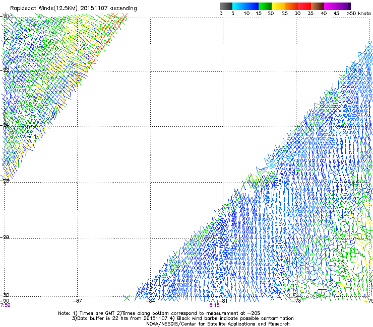Click the legend tick label '25'
This screenshot has width=373, height=327.
click(x=285, y=14)
